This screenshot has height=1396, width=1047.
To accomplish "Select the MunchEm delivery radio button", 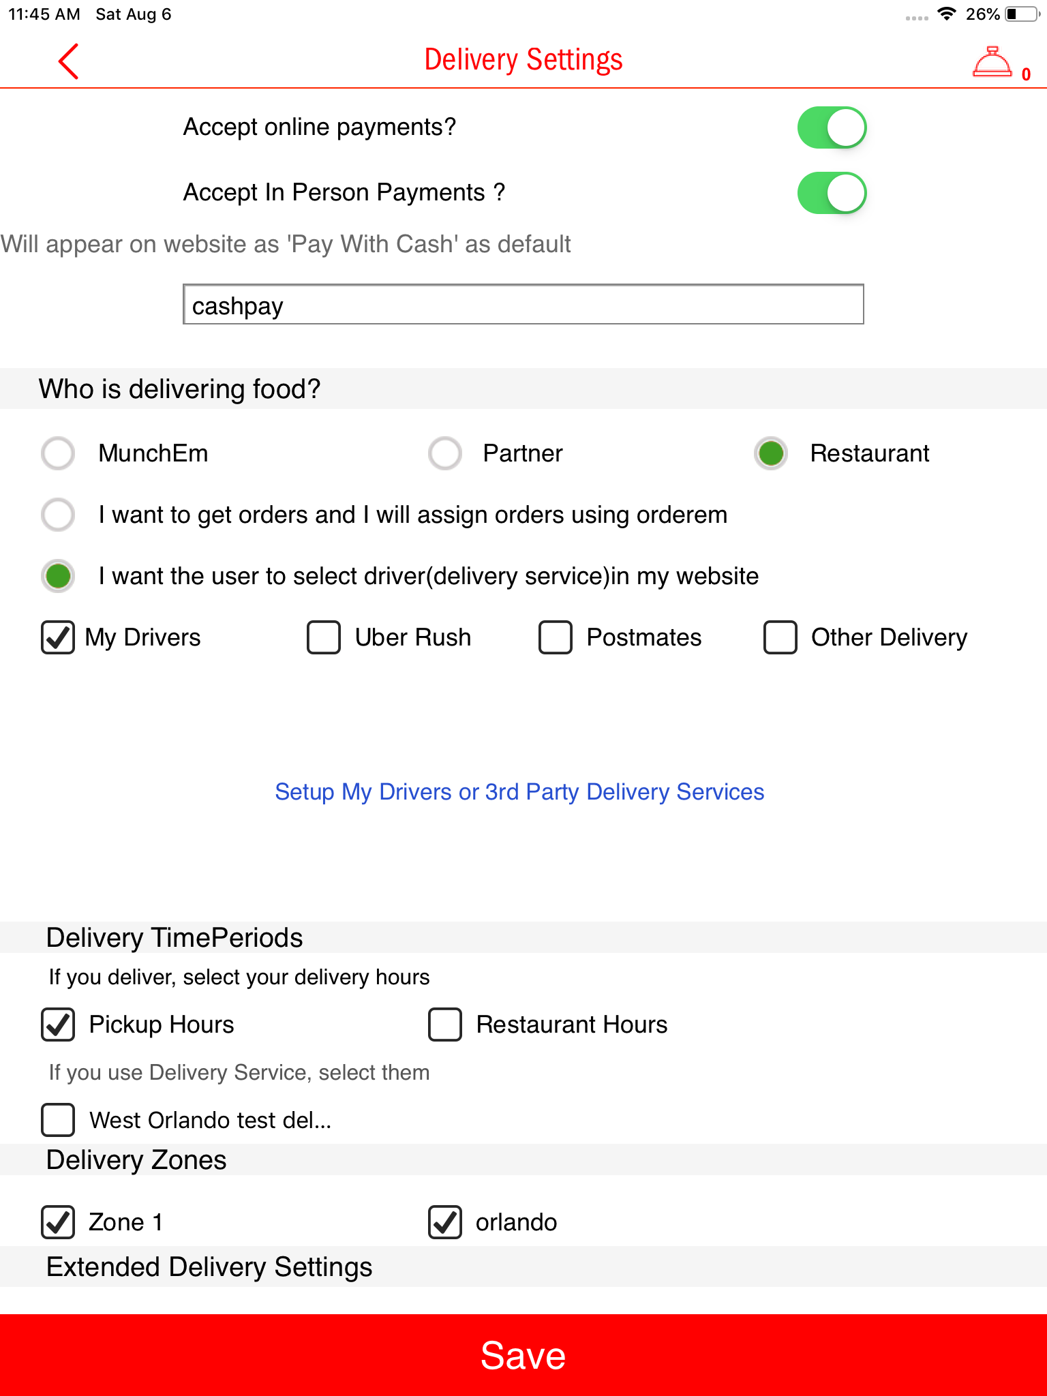I will pos(58,453).
